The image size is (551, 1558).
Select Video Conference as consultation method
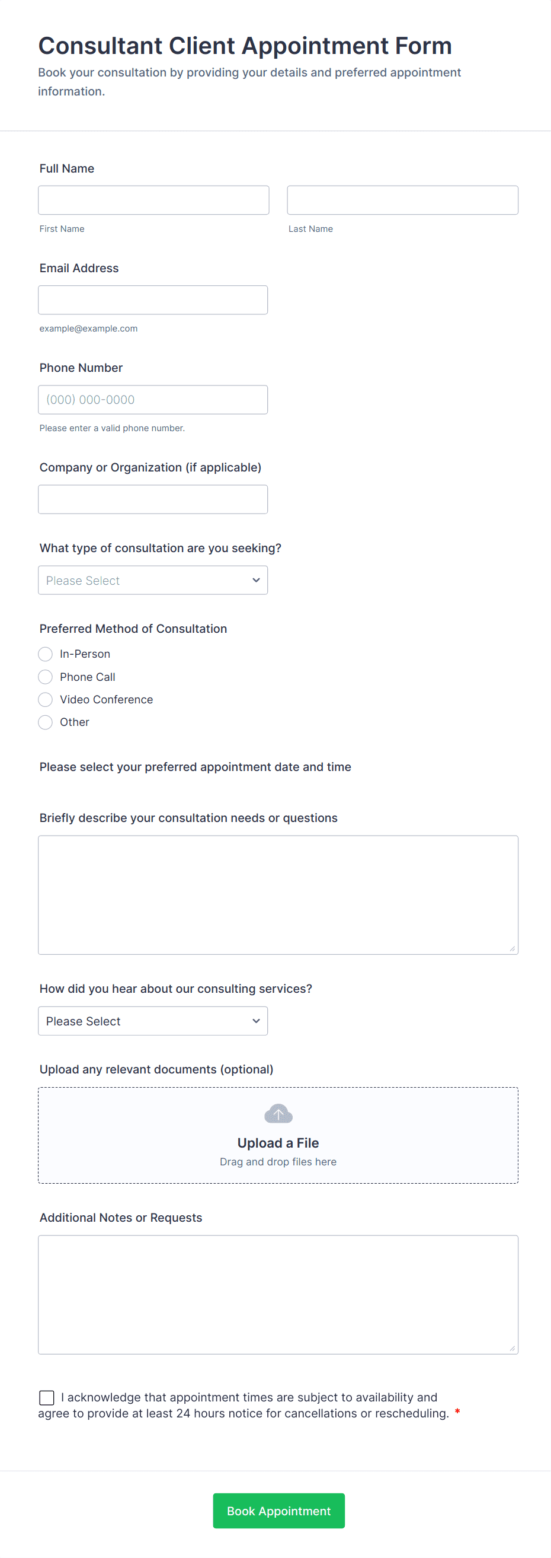45,700
